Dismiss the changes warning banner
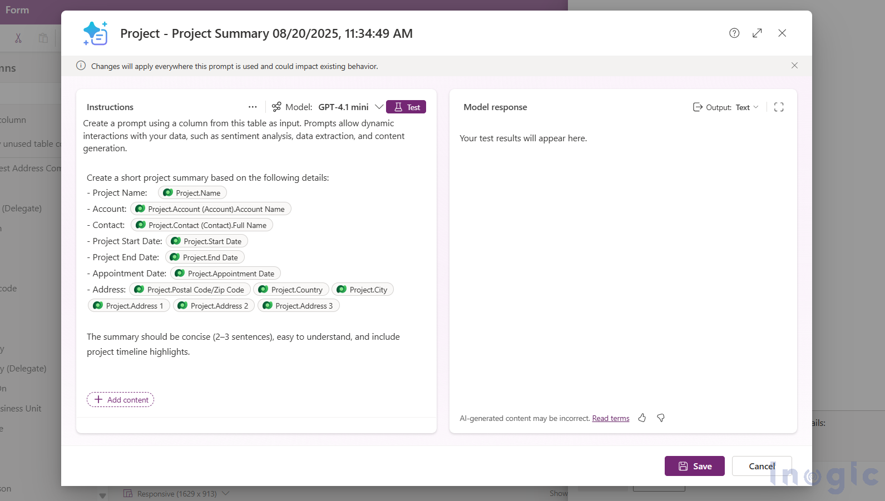 794,66
